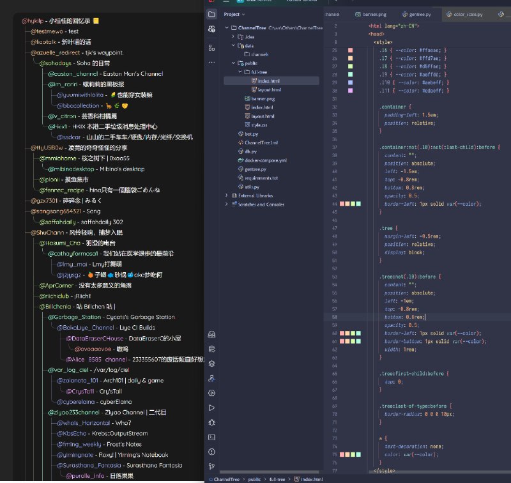Image resolution: width=511 pixels, height=483 pixels.
Task: Open the Git tool window icon
Action: (212, 466)
